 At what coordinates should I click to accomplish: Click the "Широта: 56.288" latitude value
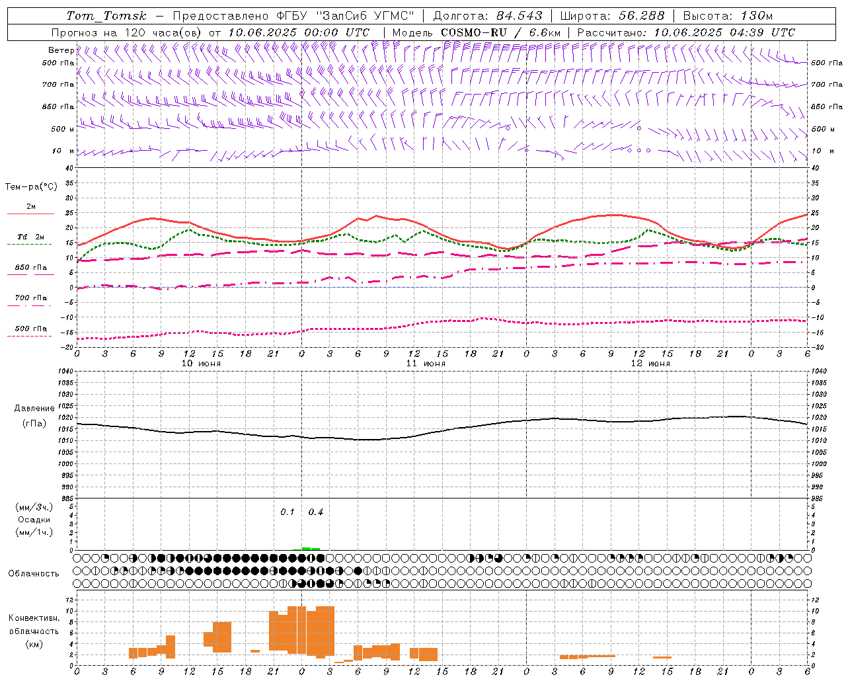point(612,16)
